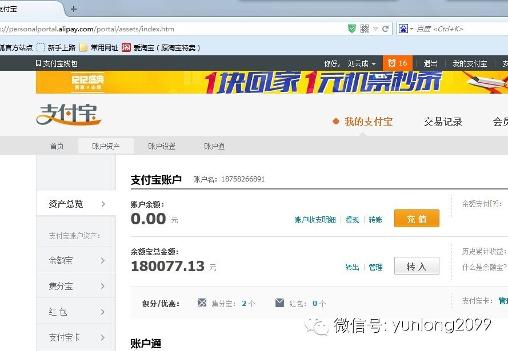Click the orange 充值 recharge button

(x=417, y=218)
